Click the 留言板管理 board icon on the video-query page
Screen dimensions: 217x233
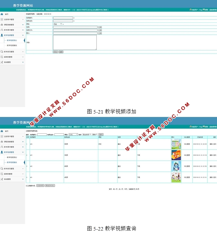[x=2, y=174]
